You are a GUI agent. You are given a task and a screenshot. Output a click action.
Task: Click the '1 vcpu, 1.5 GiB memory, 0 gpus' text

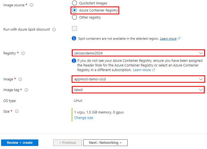click(99, 112)
